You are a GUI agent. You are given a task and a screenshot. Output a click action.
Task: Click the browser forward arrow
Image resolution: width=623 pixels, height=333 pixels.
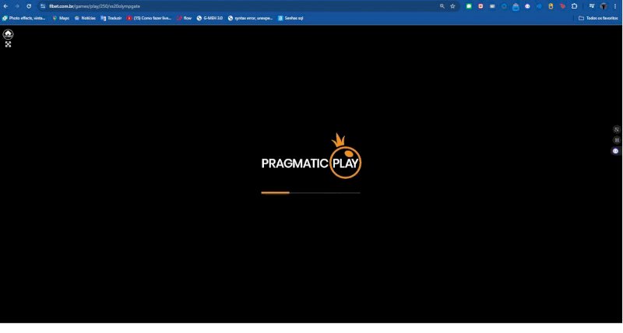pos(17,6)
